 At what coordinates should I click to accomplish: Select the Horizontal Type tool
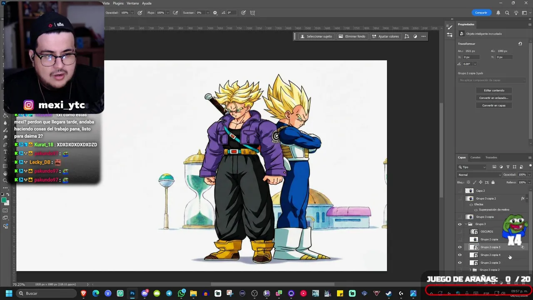click(x=5, y=152)
